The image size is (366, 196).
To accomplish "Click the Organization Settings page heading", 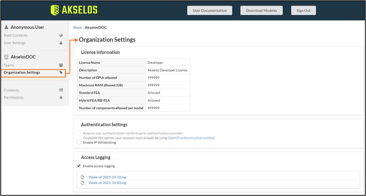I will pyautogui.click(x=107, y=40).
